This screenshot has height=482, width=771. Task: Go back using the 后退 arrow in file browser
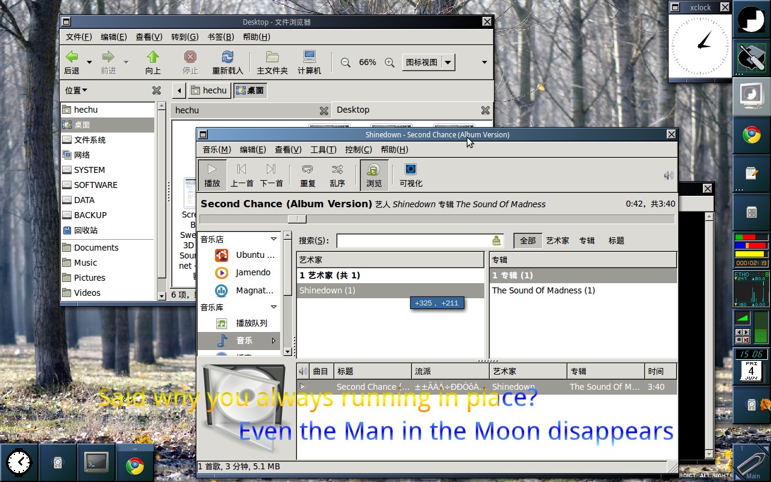coord(72,62)
